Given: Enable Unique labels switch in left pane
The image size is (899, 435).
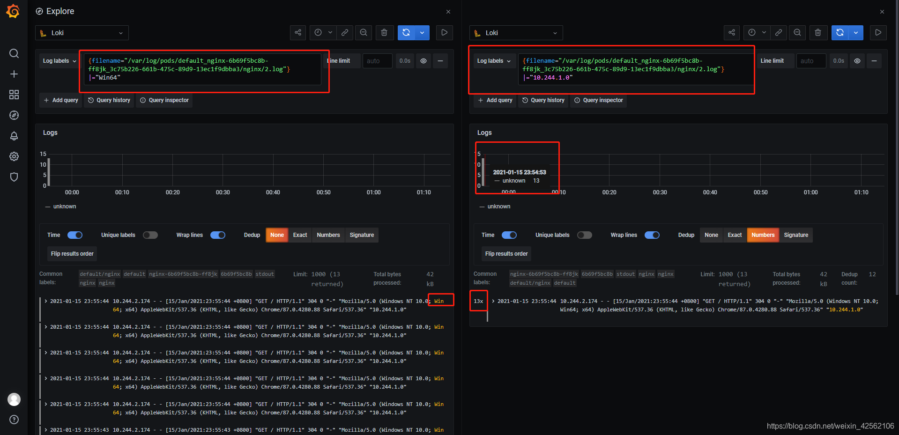Looking at the screenshot, I should click(x=150, y=235).
